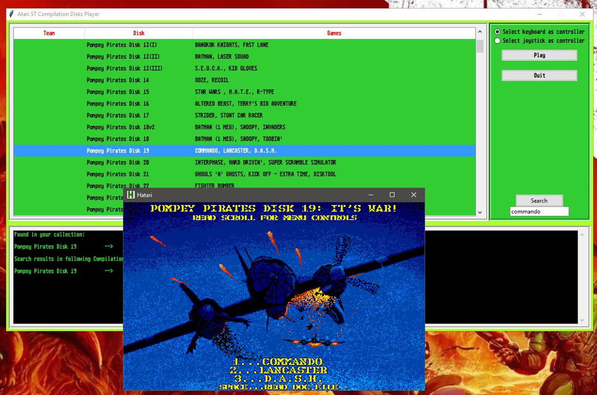Click games cell 'STAR WARS , H.A.T.E., R-TYPE'
The width and height of the screenshot is (597, 395).
click(234, 92)
